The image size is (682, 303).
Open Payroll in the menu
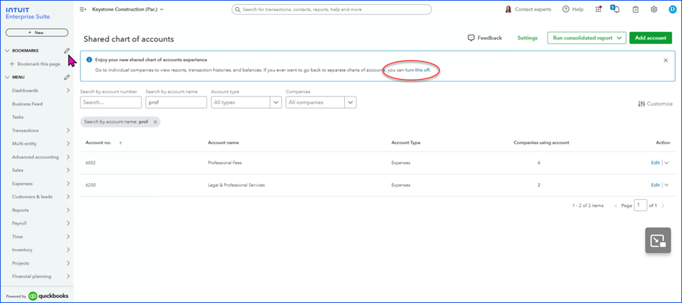coord(20,223)
